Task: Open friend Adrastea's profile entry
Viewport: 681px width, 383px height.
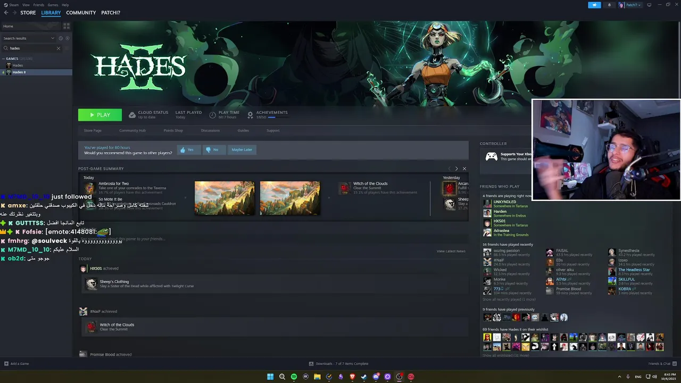Action: pos(505,232)
